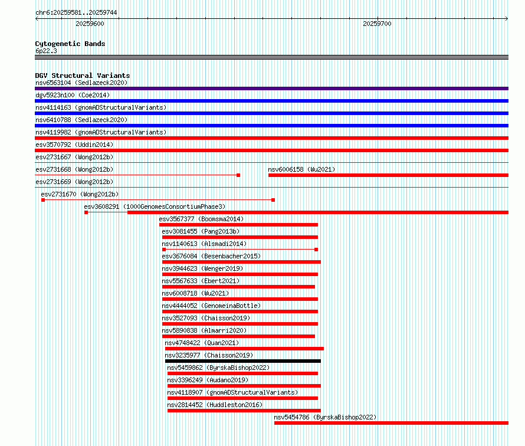Click the ruler's left arrow end

37,19
